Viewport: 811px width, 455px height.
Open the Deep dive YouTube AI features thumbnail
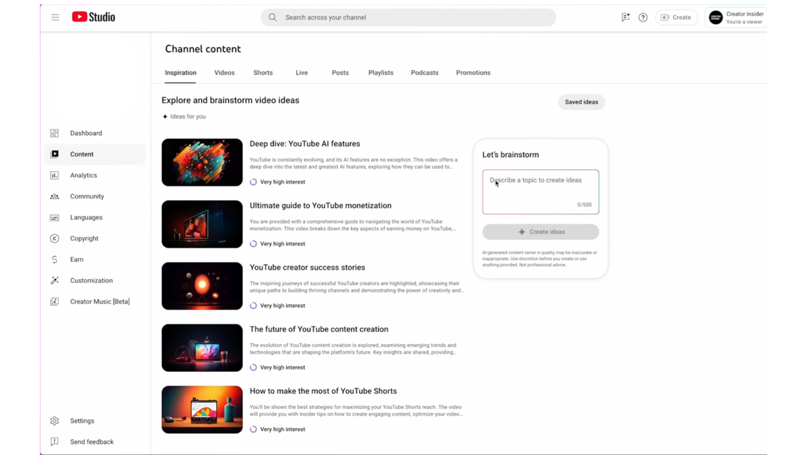point(202,162)
